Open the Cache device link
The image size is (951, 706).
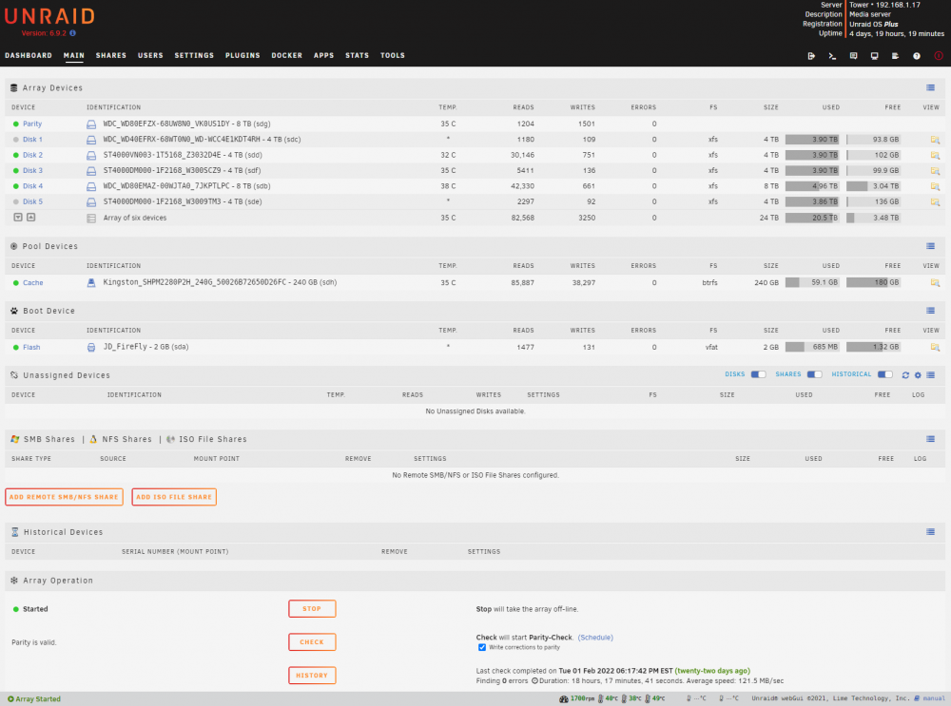click(x=32, y=282)
